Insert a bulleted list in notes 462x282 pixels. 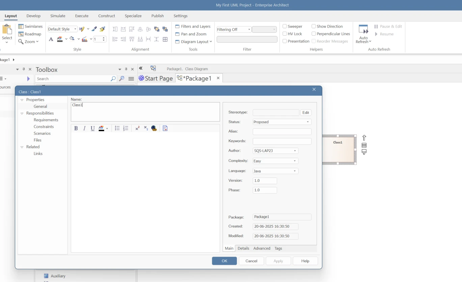117,128
